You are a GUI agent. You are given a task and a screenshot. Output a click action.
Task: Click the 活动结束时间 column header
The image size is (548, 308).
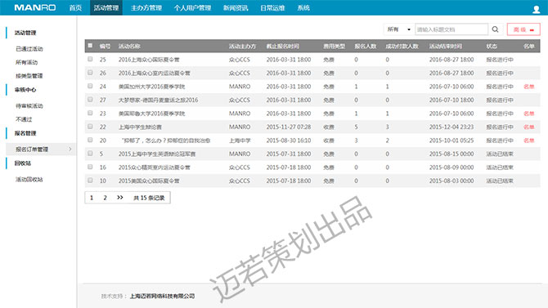446,46
